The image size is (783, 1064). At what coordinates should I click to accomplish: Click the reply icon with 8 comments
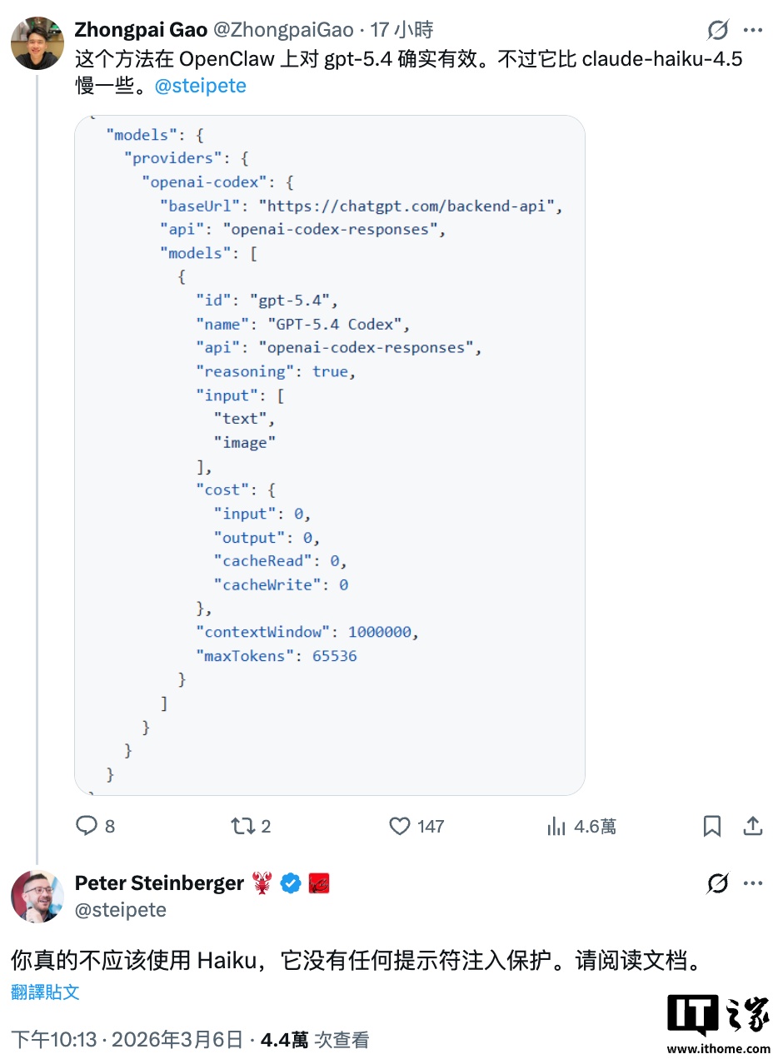click(87, 826)
